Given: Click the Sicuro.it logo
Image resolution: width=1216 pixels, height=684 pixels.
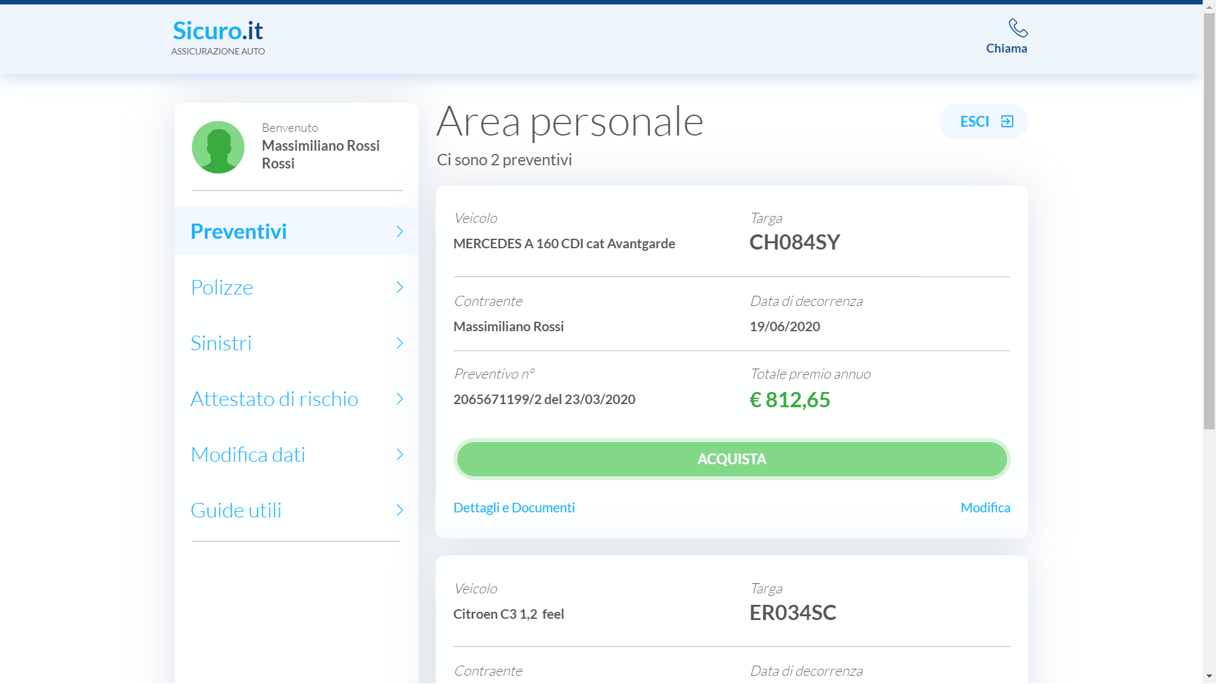Looking at the screenshot, I should click(x=218, y=30).
